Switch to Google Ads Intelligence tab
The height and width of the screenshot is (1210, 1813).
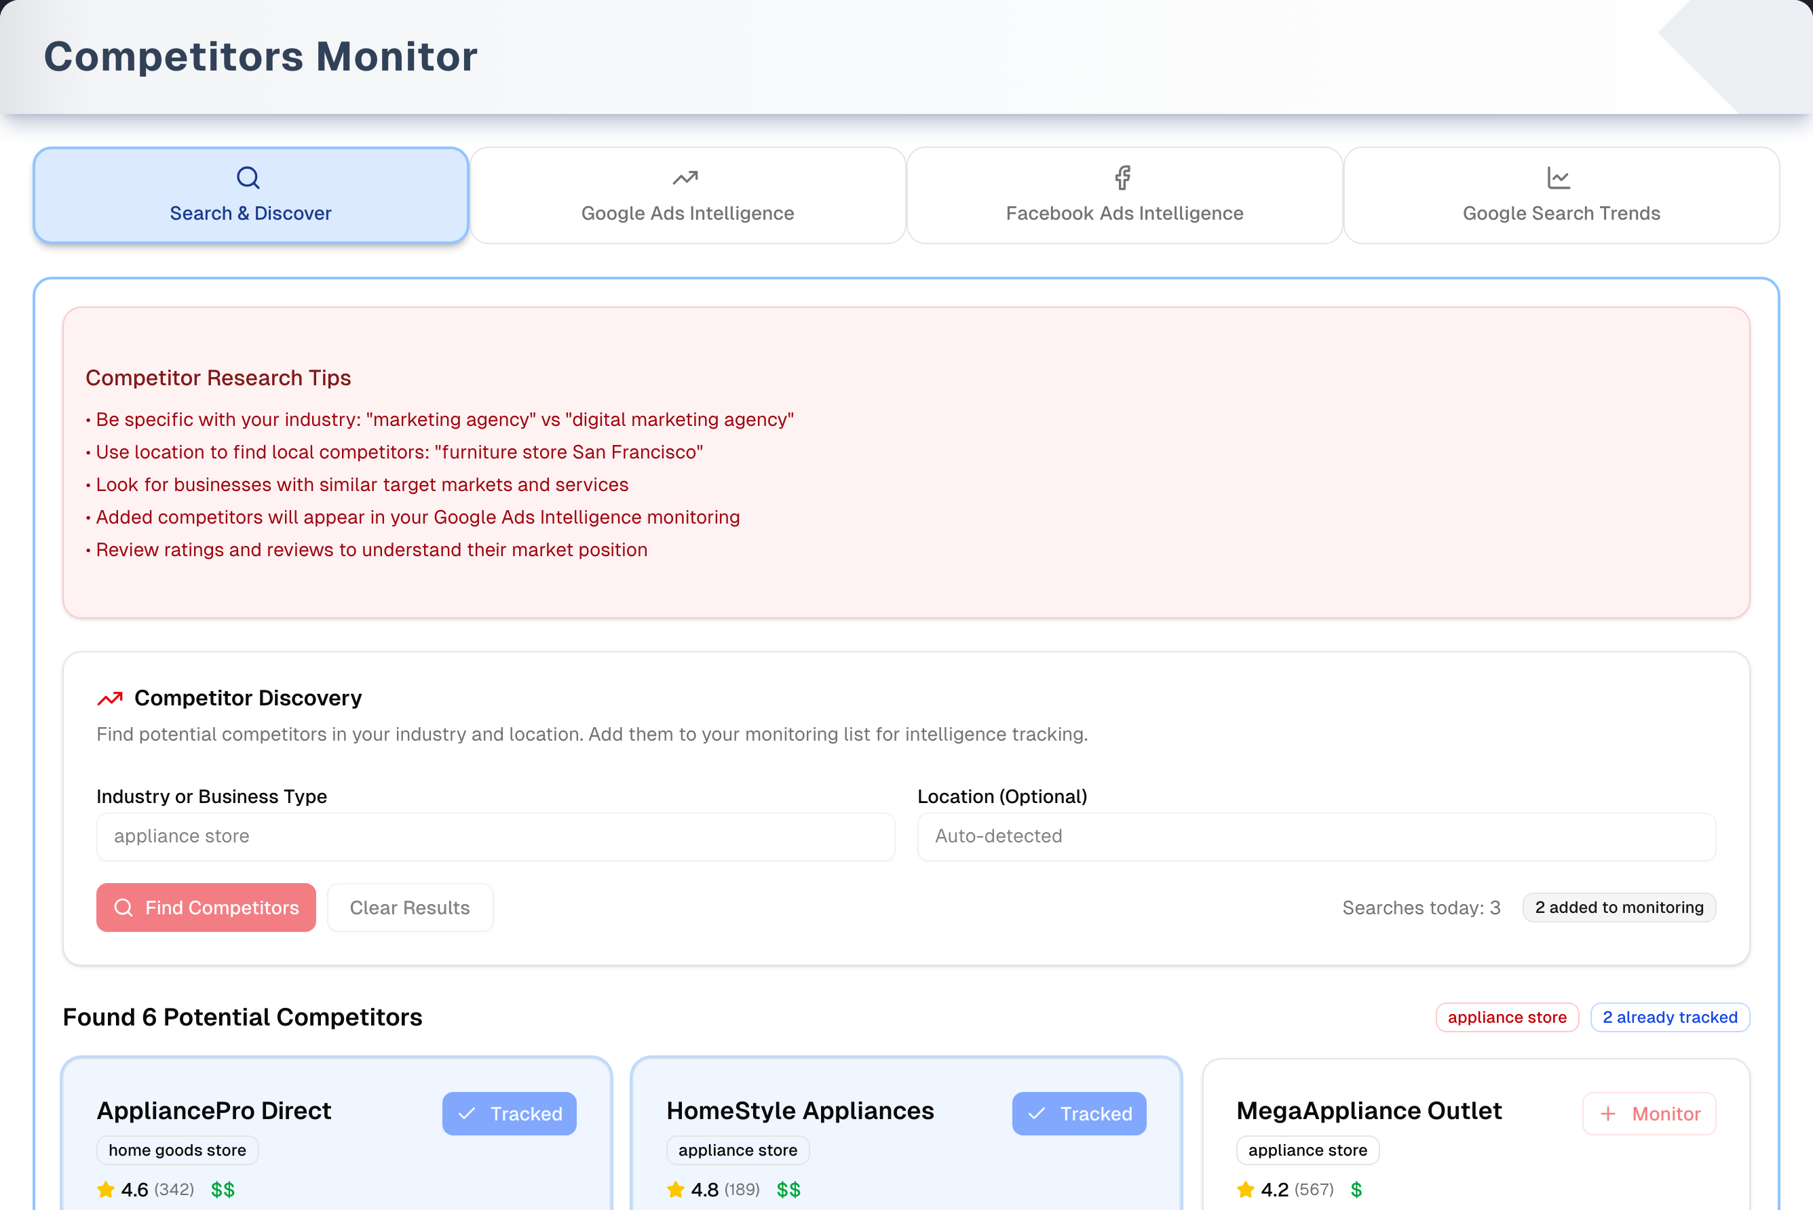click(x=688, y=195)
